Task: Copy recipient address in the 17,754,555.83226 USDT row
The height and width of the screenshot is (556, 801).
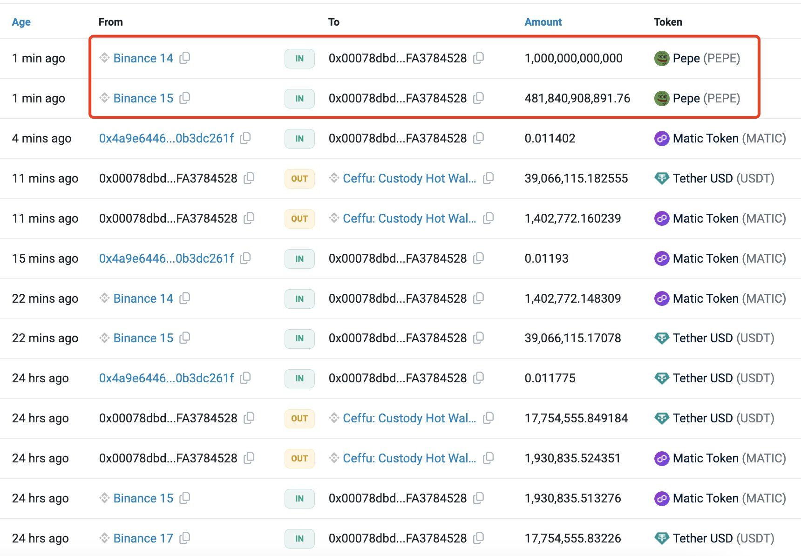Action: (x=478, y=538)
